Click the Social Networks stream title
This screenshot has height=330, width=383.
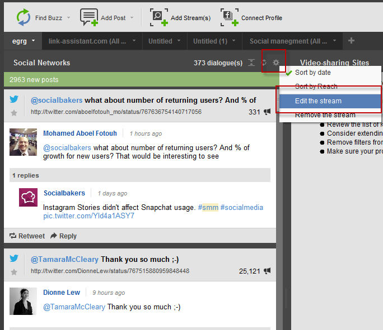(42, 63)
